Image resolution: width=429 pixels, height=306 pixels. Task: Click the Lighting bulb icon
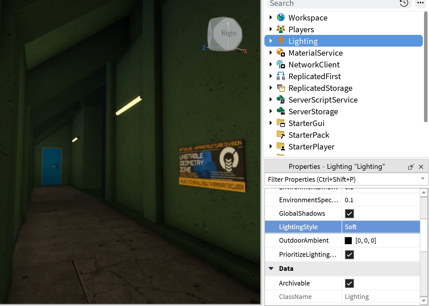(x=281, y=41)
